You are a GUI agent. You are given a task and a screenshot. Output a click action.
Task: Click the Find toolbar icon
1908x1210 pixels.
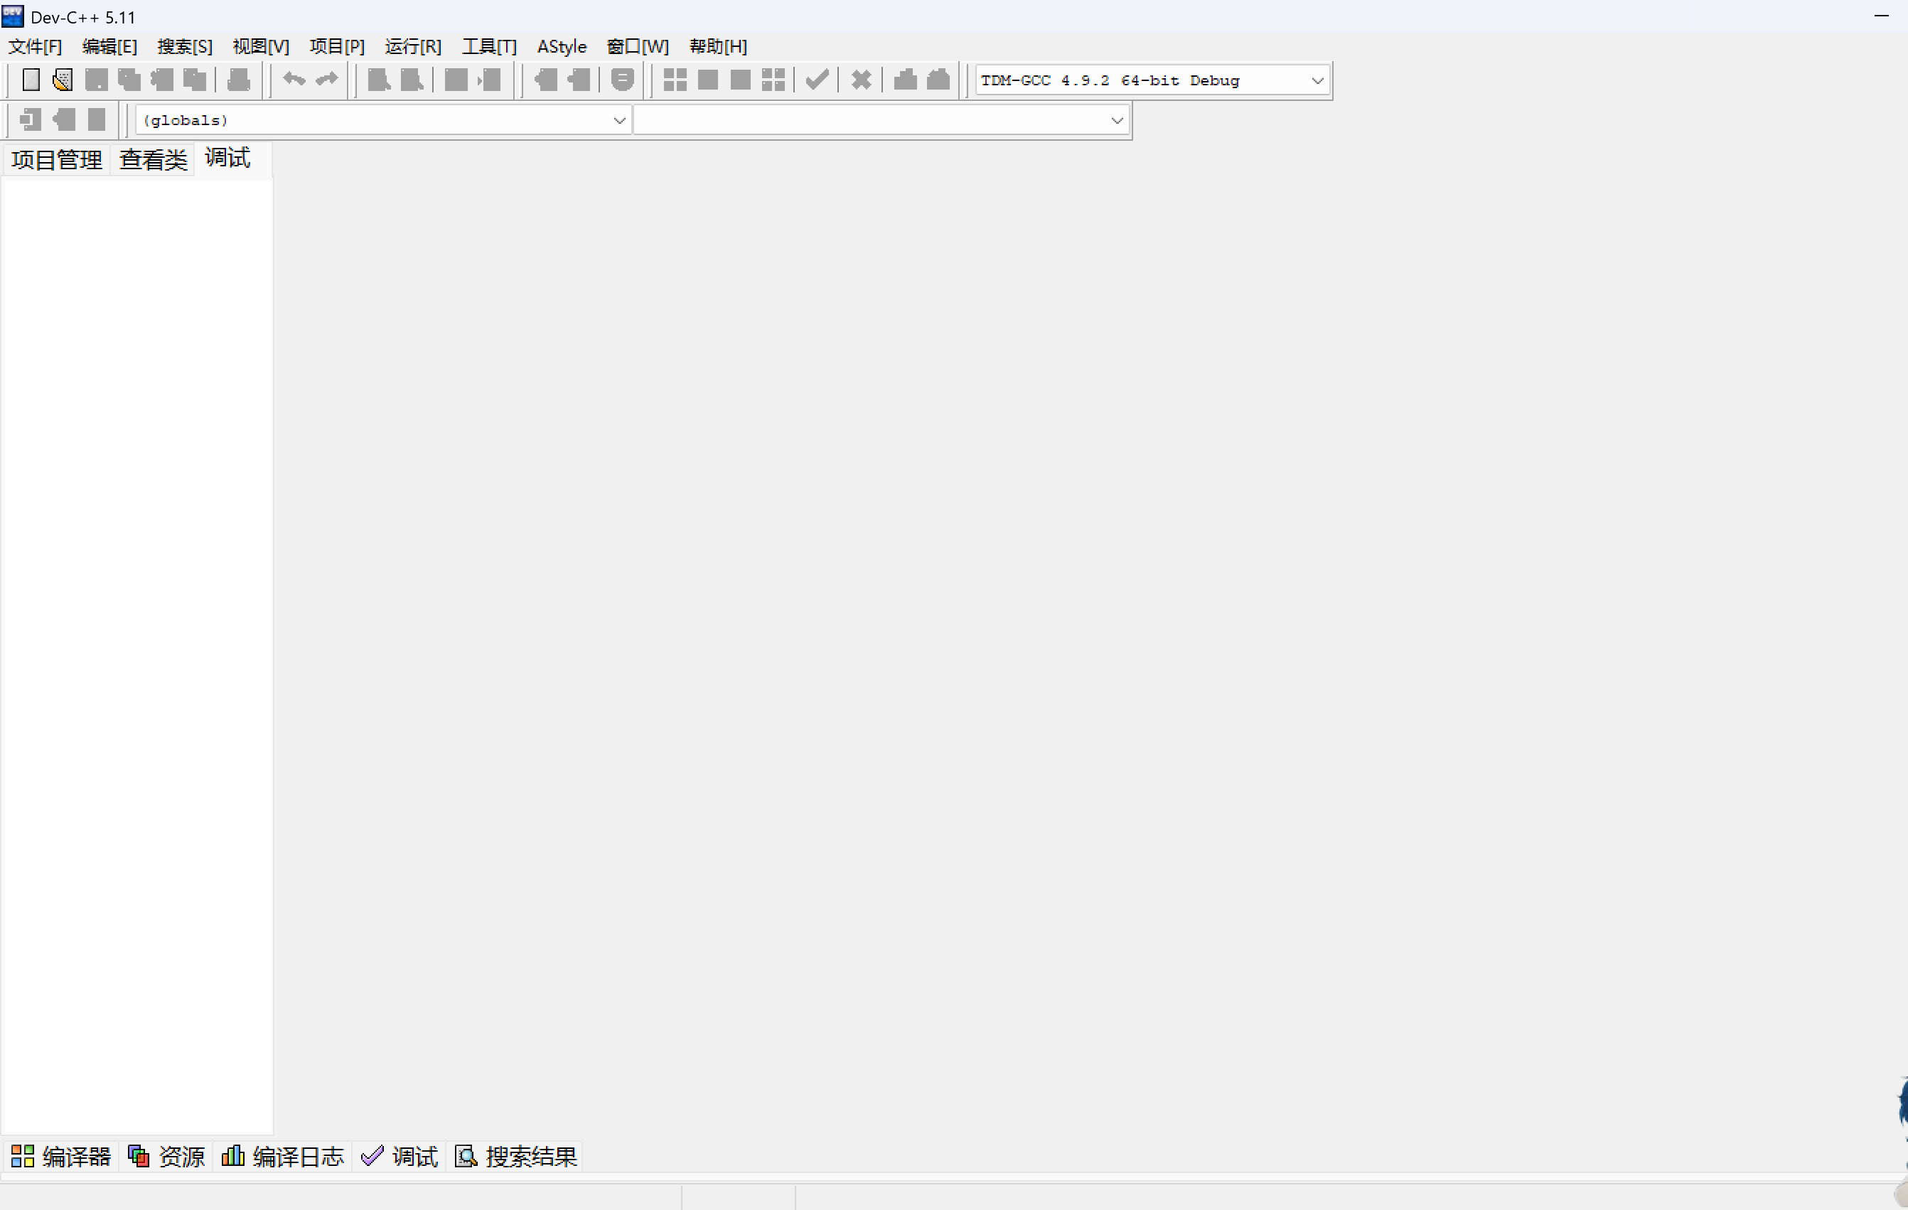(x=380, y=80)
